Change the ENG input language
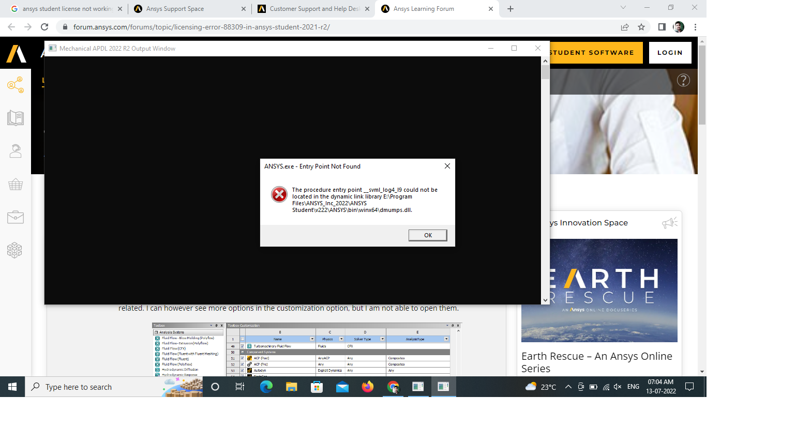 pyautogui.click(x=633, y=387)
